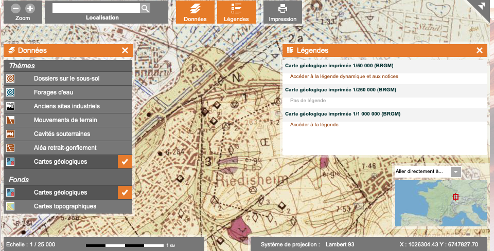
Task: Toggle the Fonds Cartes géologiques checkmark
Action: coord(125,192)
